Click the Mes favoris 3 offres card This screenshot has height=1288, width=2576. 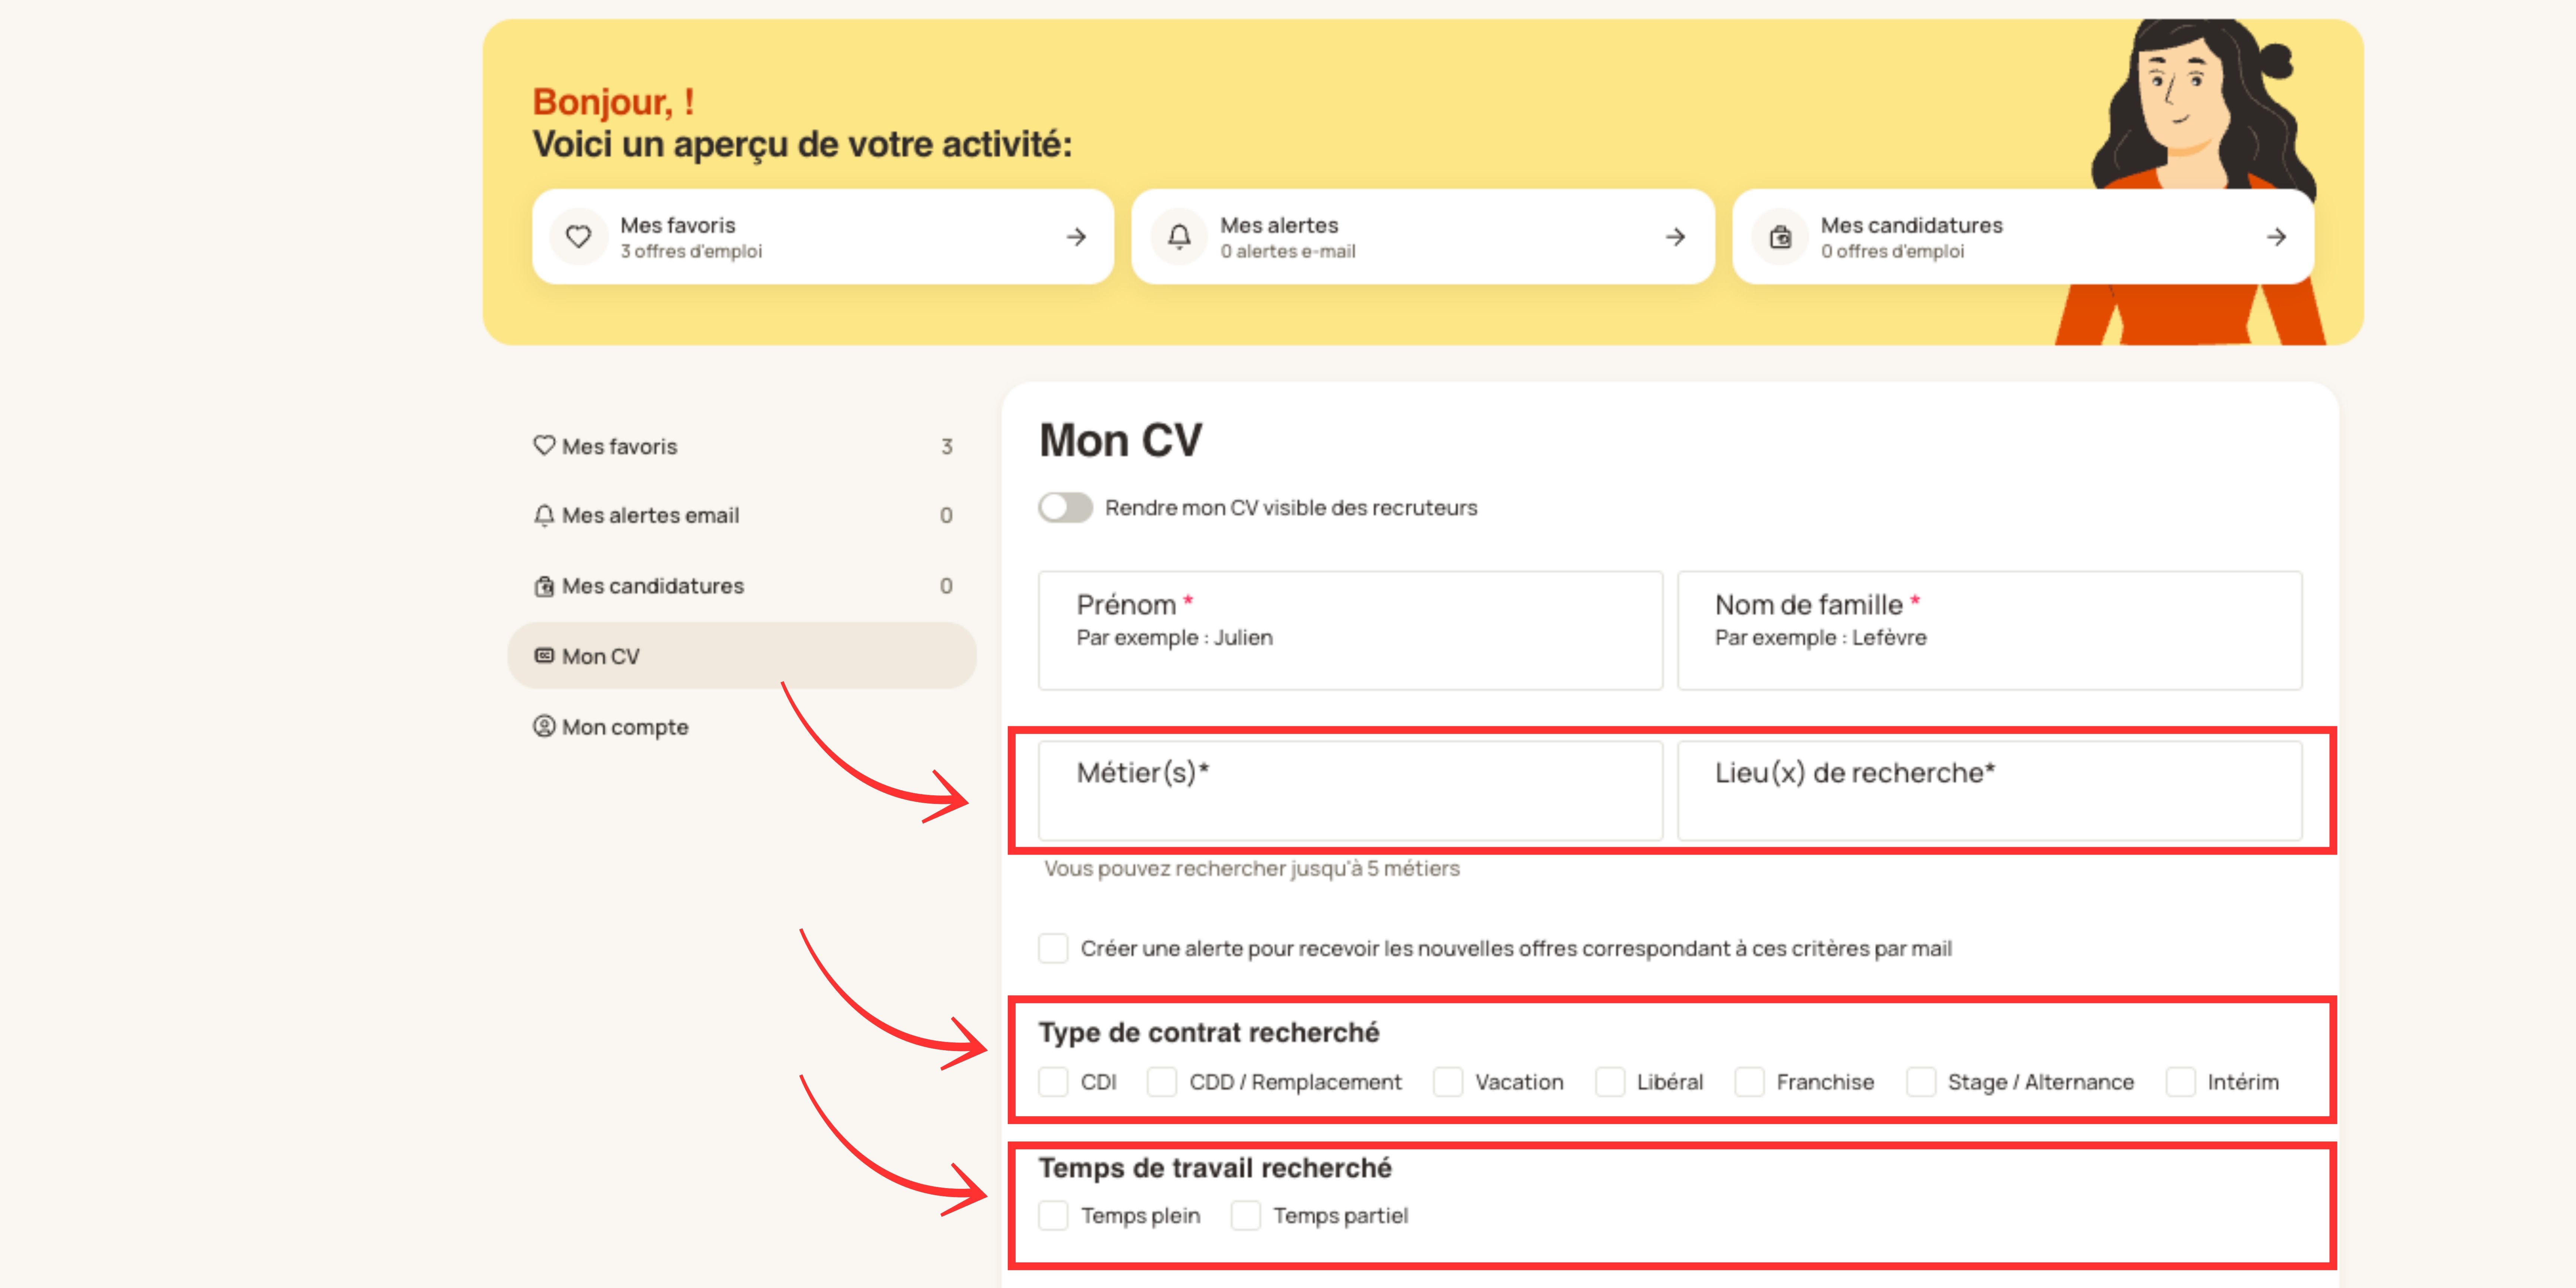tap(823, 237)
